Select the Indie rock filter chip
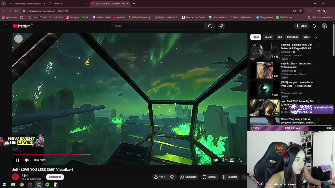The width and height of the screenshot is (335, 188). tap(293, 37)
